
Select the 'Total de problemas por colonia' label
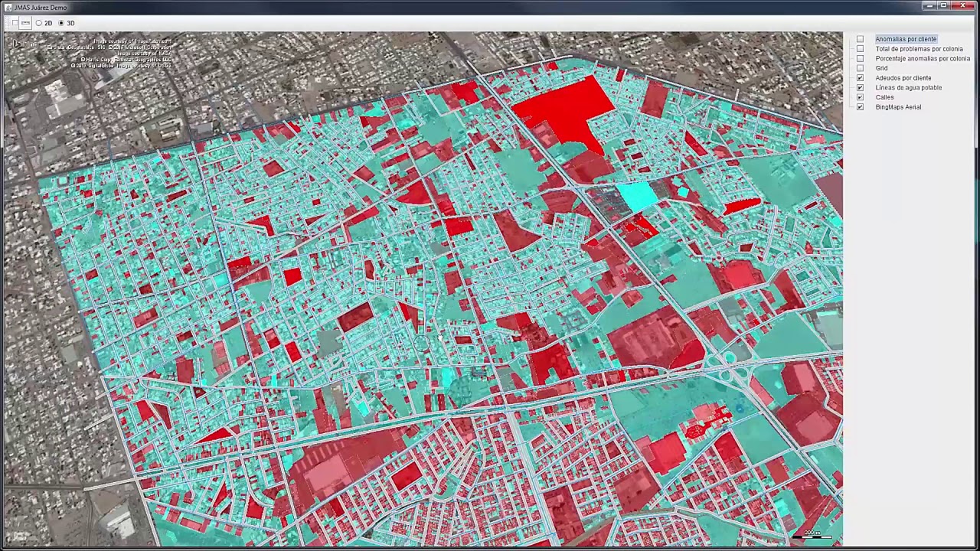point(919,49)
